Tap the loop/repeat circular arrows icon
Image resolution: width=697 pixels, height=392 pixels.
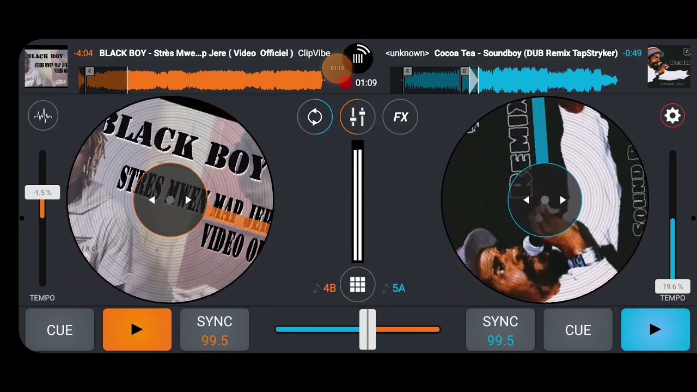(x=315, y=117)
